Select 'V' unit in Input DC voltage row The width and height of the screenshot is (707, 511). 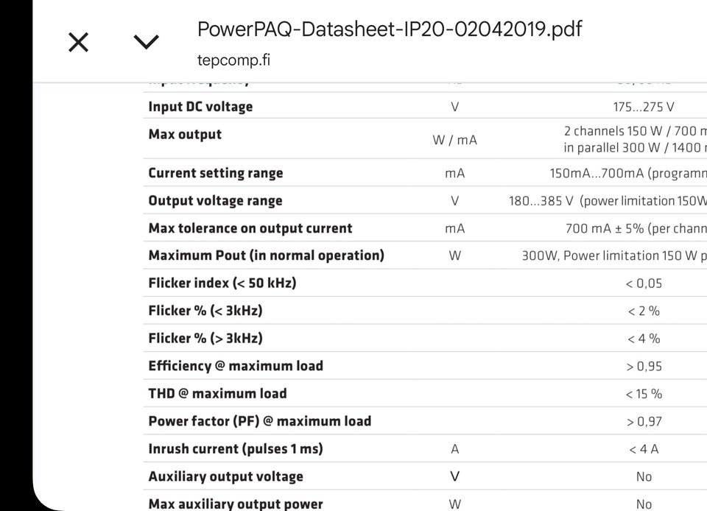454,107
